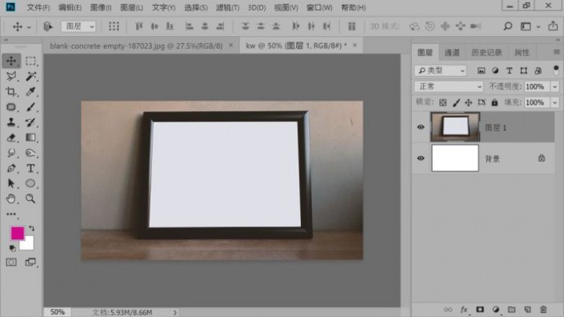Open the layers panel options menu
The image size is (564, 317).
(557, 52)
